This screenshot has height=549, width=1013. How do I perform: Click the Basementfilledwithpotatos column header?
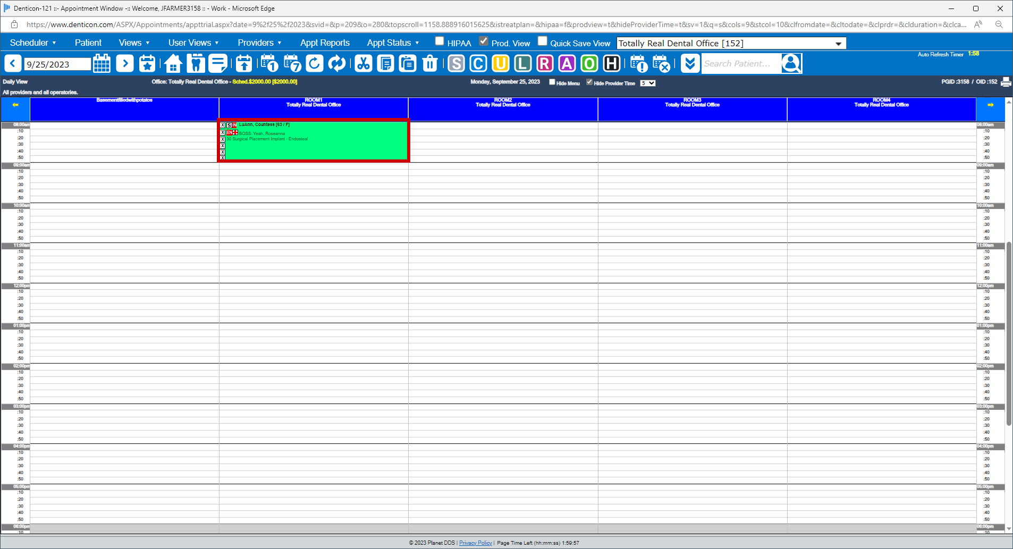124,109
